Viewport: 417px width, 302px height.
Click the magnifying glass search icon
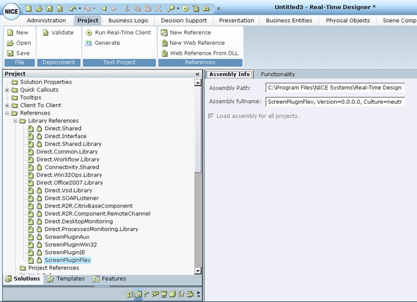(x=171, y=8)
